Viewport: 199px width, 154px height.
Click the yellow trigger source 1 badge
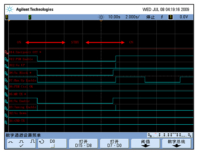(x=170, y=17)
